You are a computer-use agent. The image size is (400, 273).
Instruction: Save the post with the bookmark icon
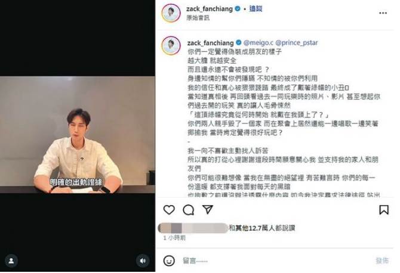coord(384,210)
